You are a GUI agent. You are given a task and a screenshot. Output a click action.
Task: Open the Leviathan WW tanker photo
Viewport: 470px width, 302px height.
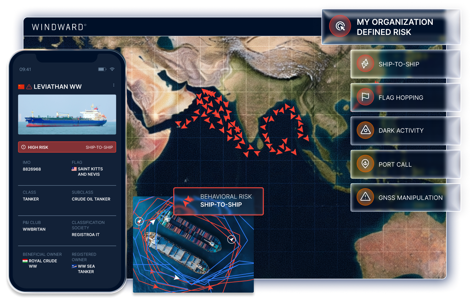click(67, 114)
